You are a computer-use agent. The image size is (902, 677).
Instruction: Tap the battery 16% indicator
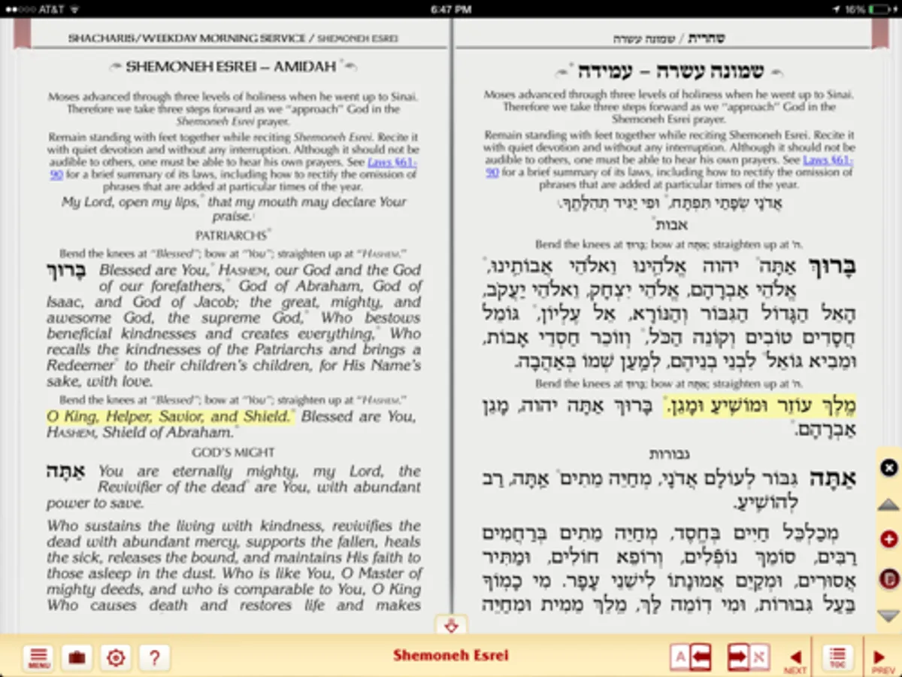(x=869, y=9)
